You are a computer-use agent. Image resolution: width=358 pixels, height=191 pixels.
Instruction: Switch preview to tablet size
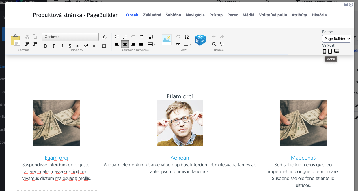(330, 51)
